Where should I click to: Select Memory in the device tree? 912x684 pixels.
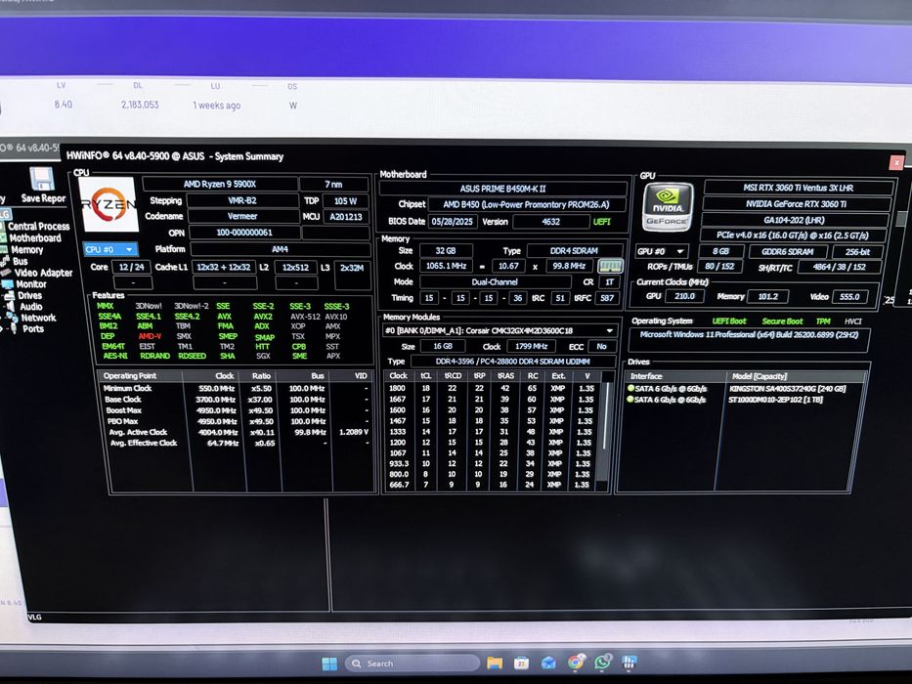pos(26,249)
